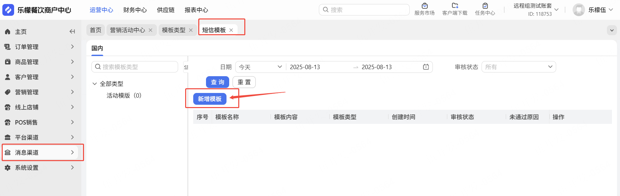This screenshot has height=196, width=620.
Task: Expand 营销管理 submenu chevron
Action: point(72,92)
